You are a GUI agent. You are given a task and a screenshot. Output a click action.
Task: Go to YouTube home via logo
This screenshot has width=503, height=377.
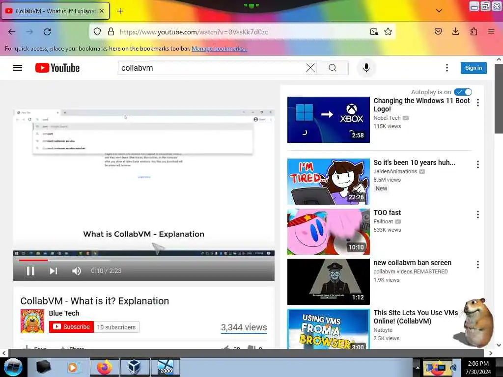coord(57,68)
